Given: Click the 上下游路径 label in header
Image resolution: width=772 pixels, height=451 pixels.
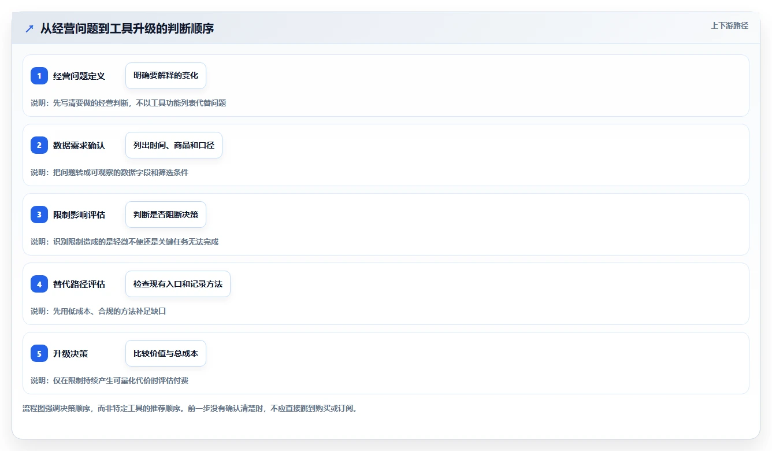Looking at the screenshot, I should tap(729, 25).
